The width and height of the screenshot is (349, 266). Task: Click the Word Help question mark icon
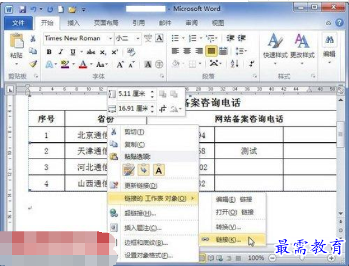click(x=339, y=22)
